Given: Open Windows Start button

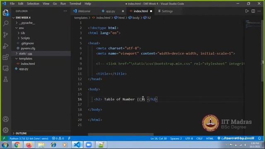Looking at the screenshot, I should (x=5, y=145).
